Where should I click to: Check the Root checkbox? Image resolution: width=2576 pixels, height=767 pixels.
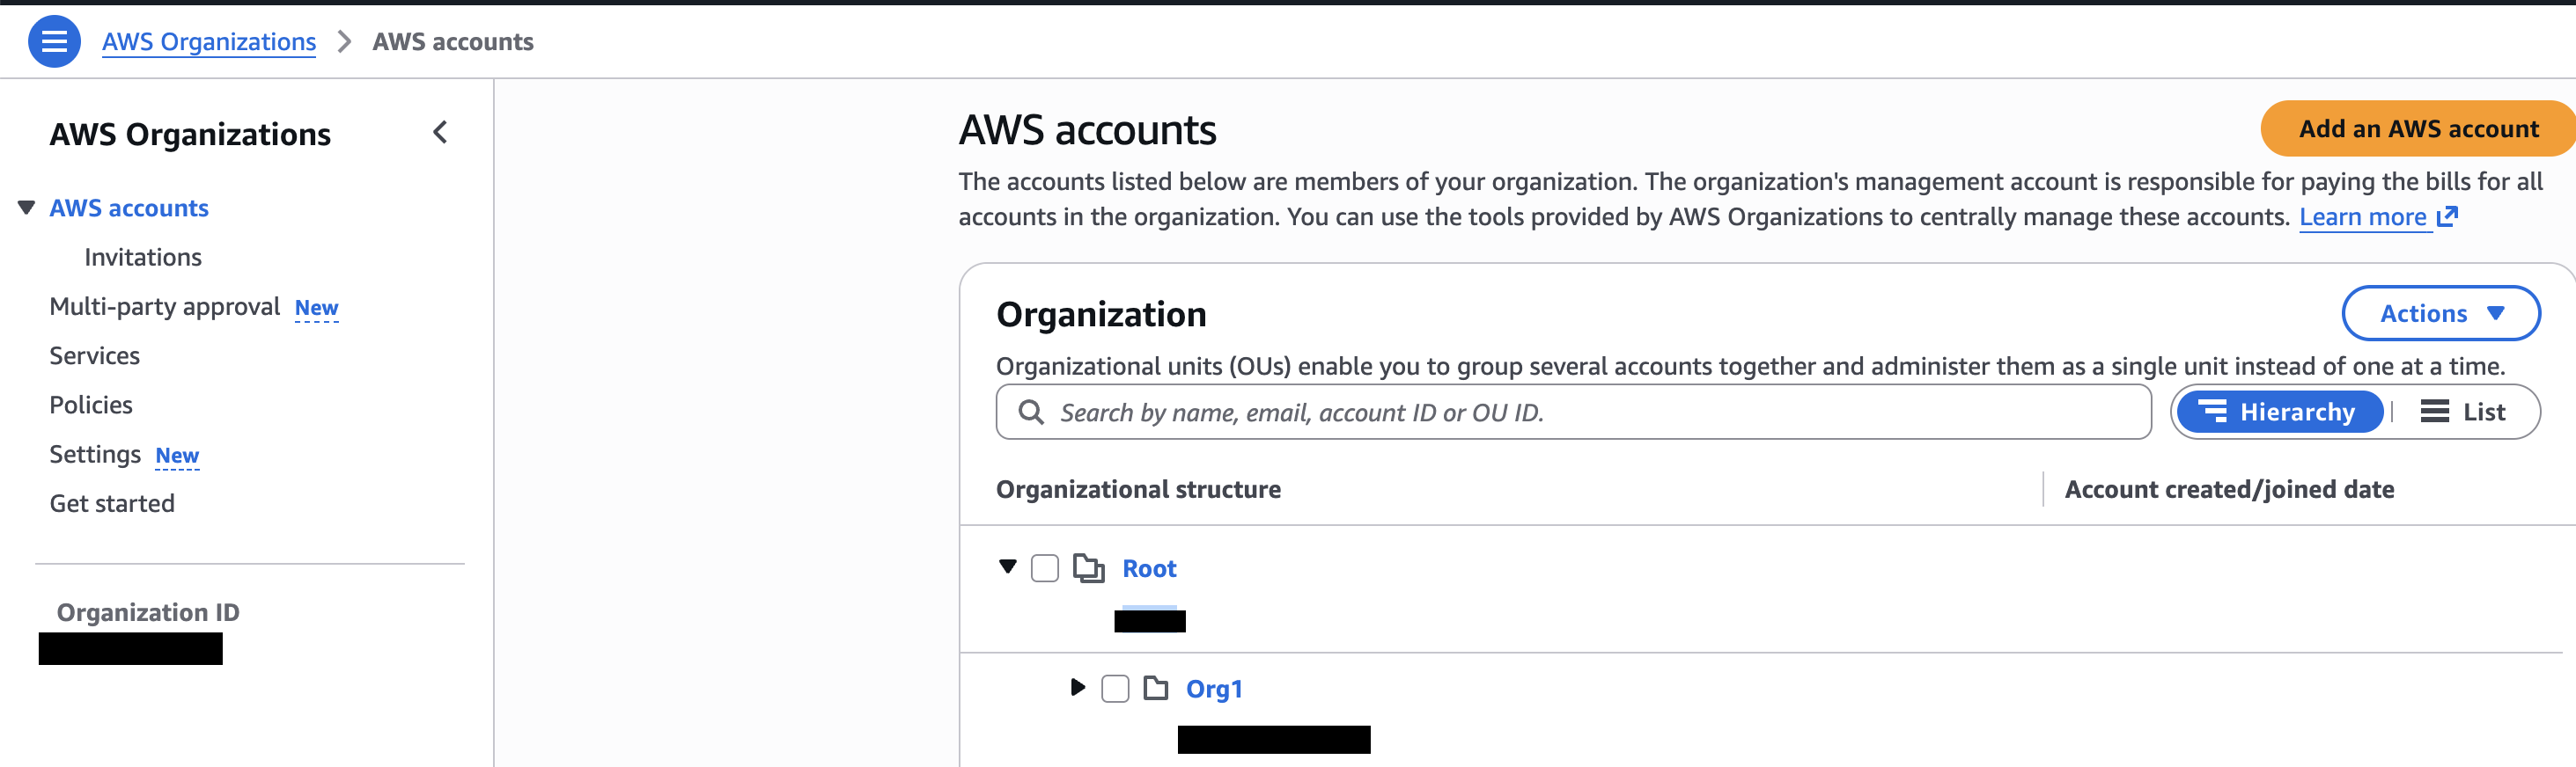point(1044,568)
